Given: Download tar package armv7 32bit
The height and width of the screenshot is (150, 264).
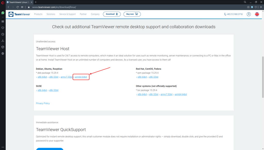Looking at the screenshot, I should point(167,94).
